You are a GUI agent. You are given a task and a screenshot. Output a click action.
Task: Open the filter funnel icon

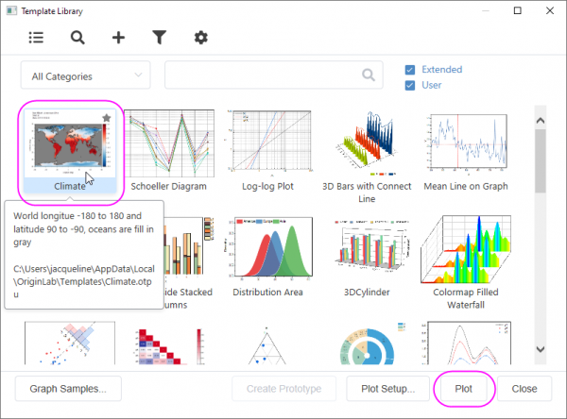point(160,38)
